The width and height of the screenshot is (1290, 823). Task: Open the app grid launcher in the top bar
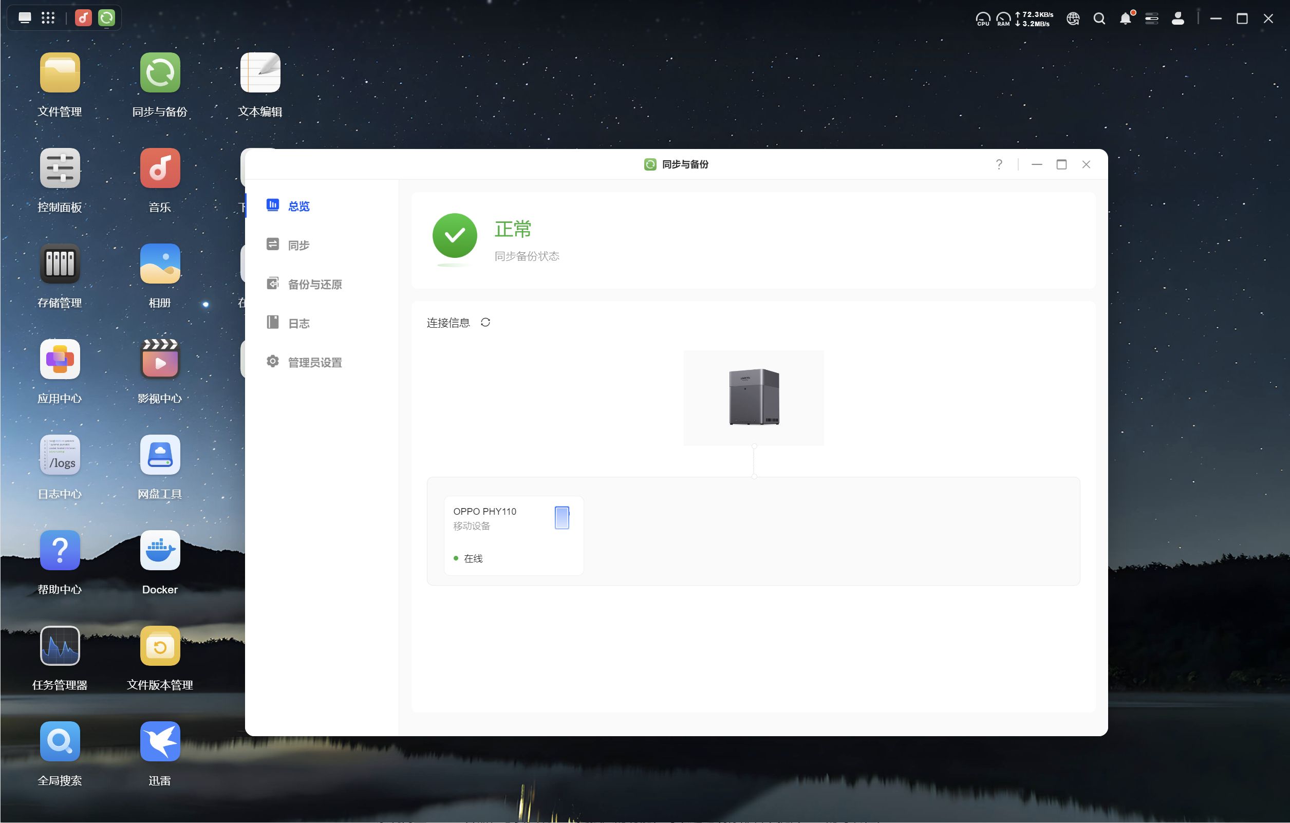[48, 18]
